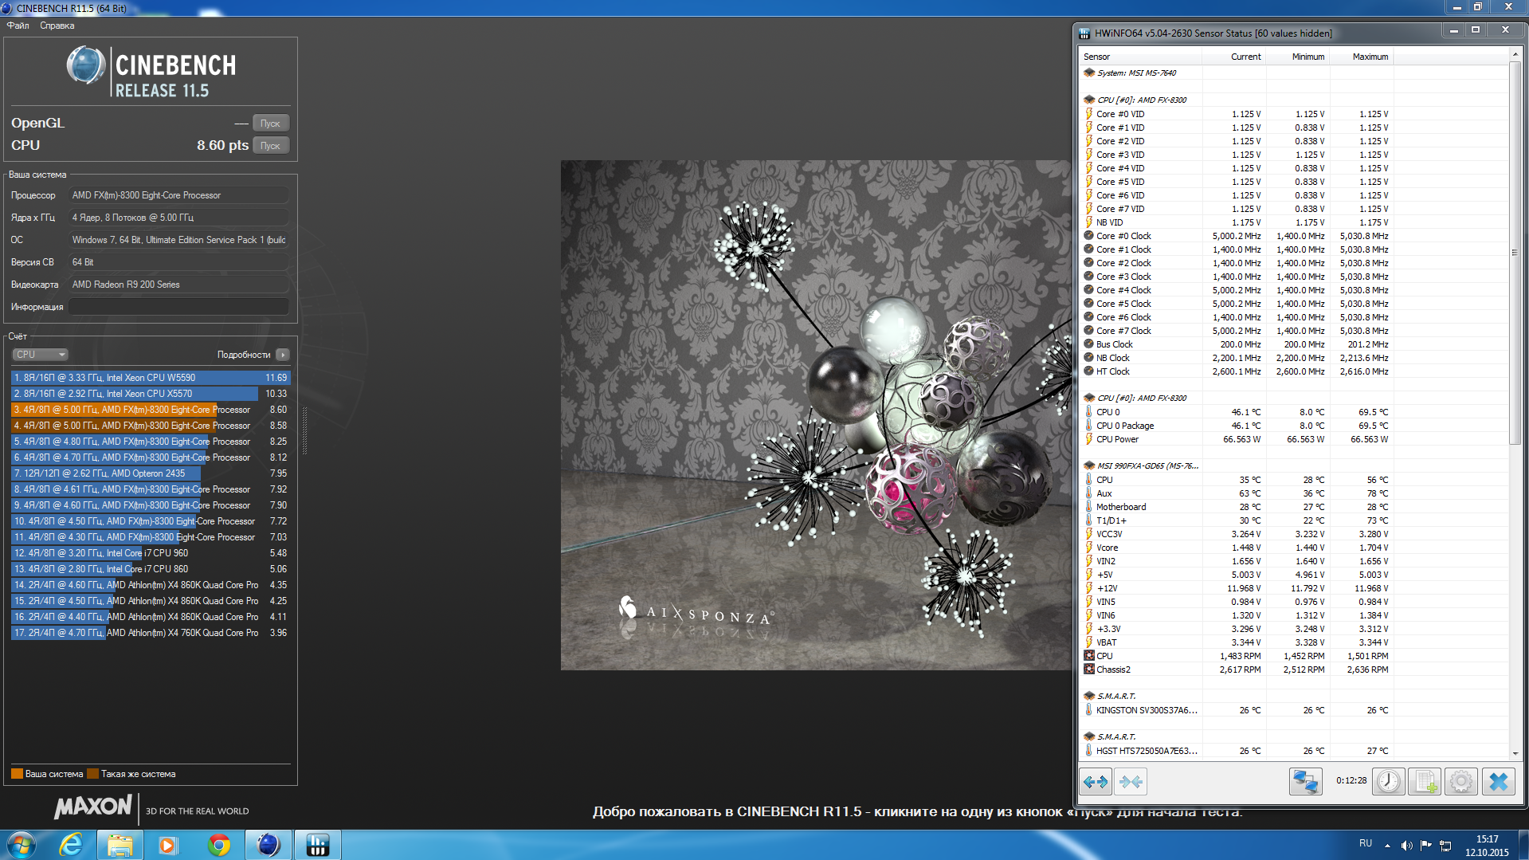Select ranking row 1 Intel Xeon W5590
The height and width of the screenshot is (860, 1529).
(151, 378)
